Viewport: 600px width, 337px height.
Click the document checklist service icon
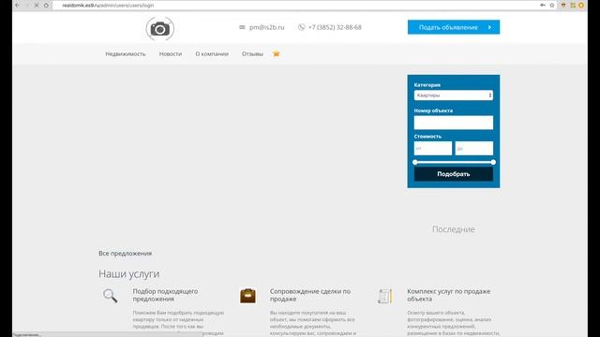385,296
